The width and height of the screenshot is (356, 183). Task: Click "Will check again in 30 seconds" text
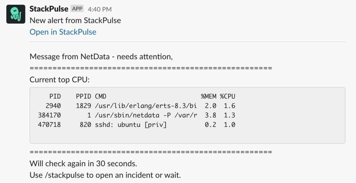coord(83,163)
